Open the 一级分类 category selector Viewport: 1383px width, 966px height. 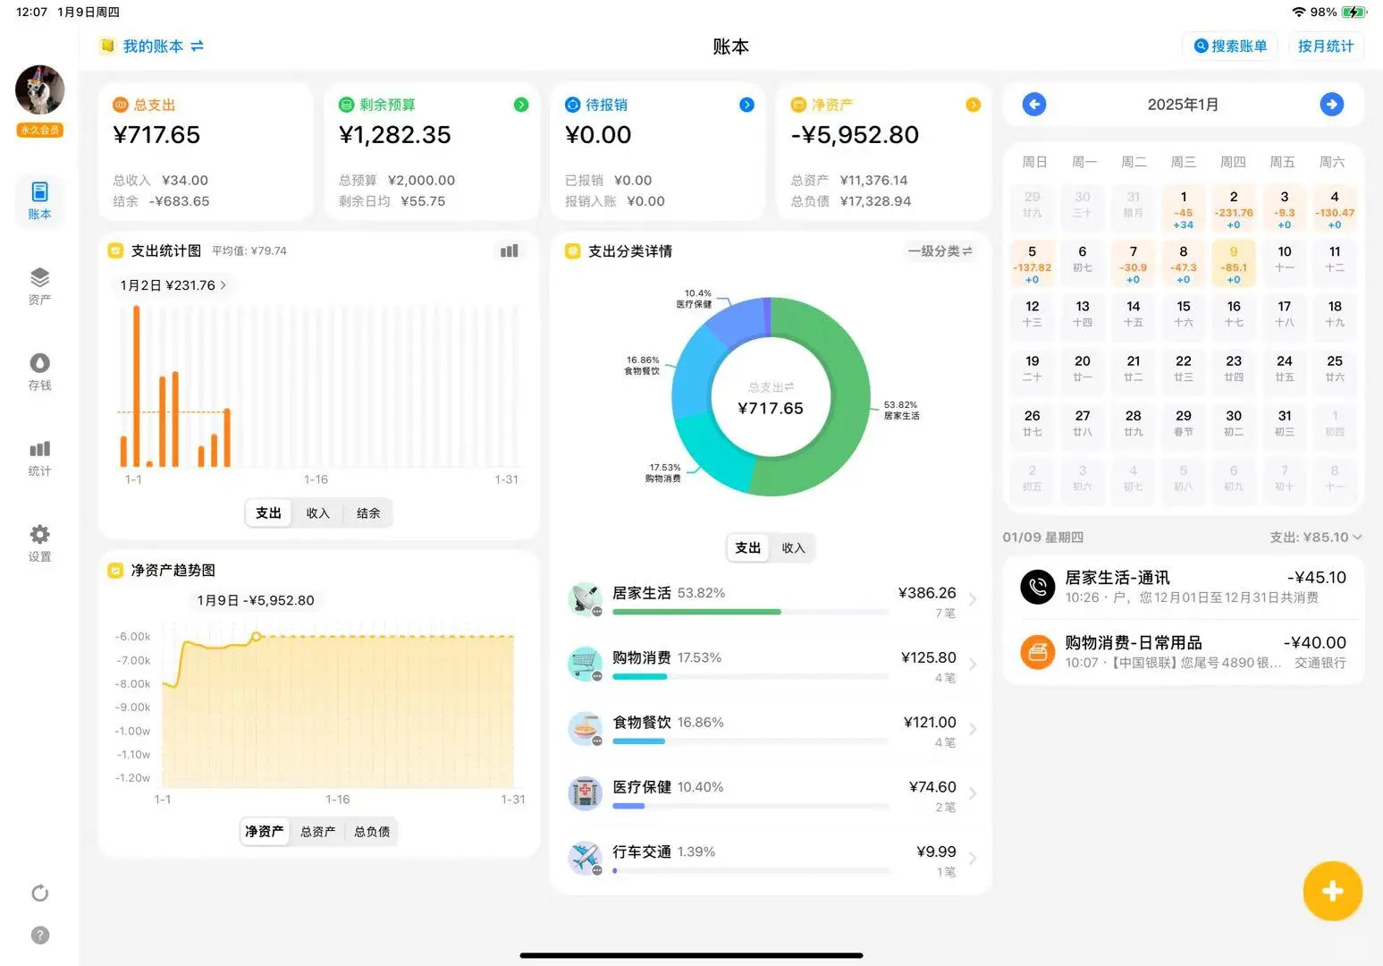click(939, 251)
